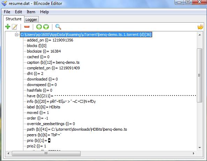This screenshot has width=207, height=161.
Task: Select the cached (i)= 0 row
Action: pos(38,57)
